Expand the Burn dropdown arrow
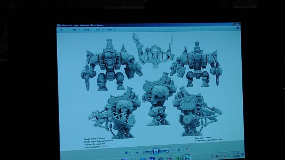Screen dimensions: 285x160 tap(103, 30)
